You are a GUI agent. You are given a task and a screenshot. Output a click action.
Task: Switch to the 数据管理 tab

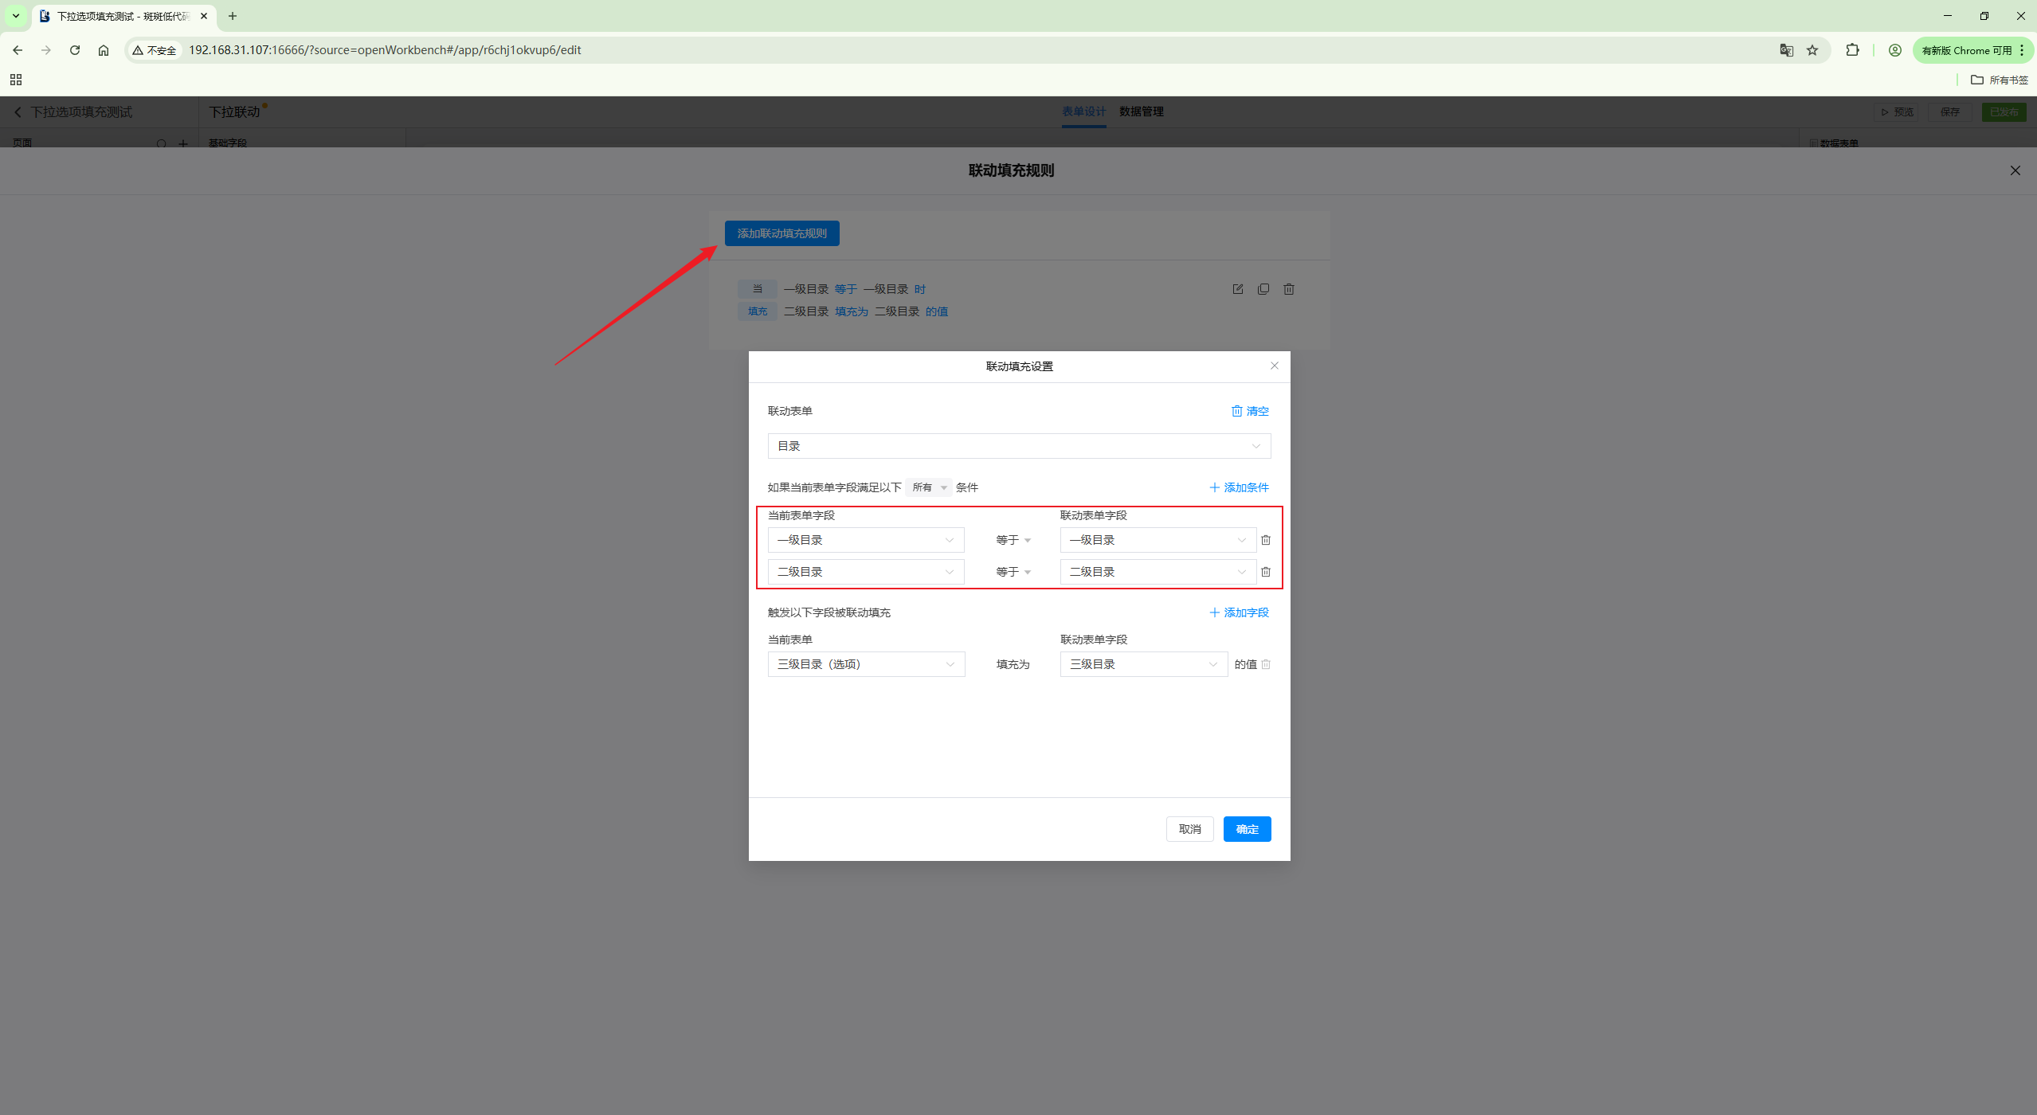tap(1141, 111)
